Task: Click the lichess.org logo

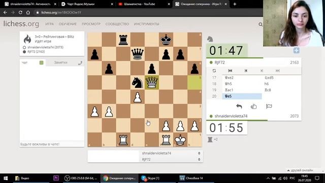Action: 21,24
